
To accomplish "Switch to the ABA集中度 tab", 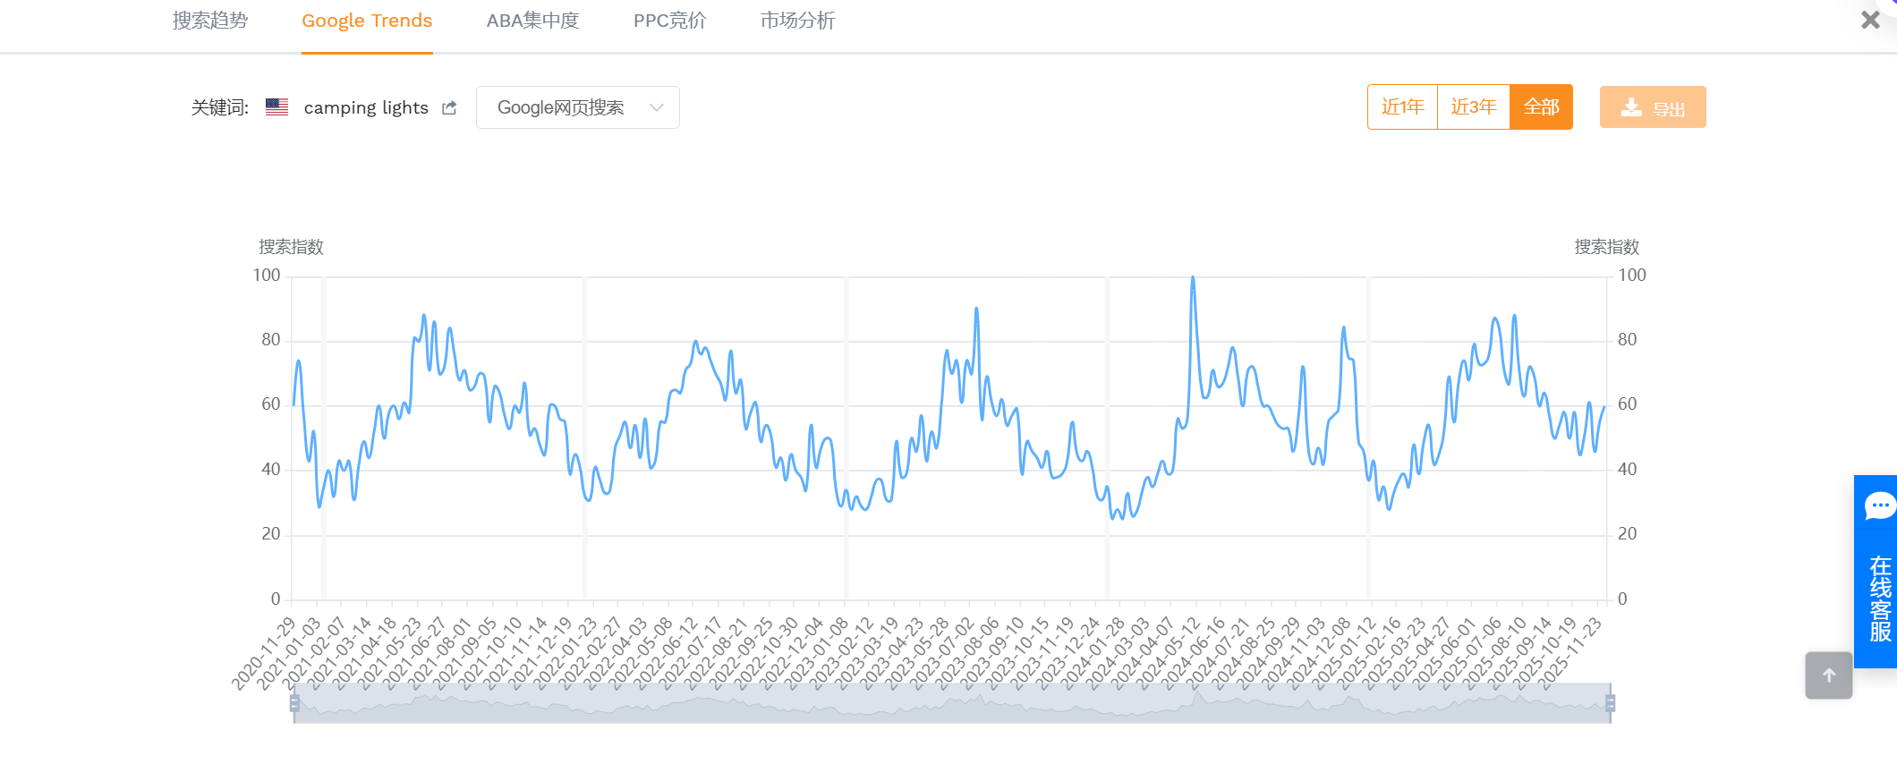I will coord(532,21).
